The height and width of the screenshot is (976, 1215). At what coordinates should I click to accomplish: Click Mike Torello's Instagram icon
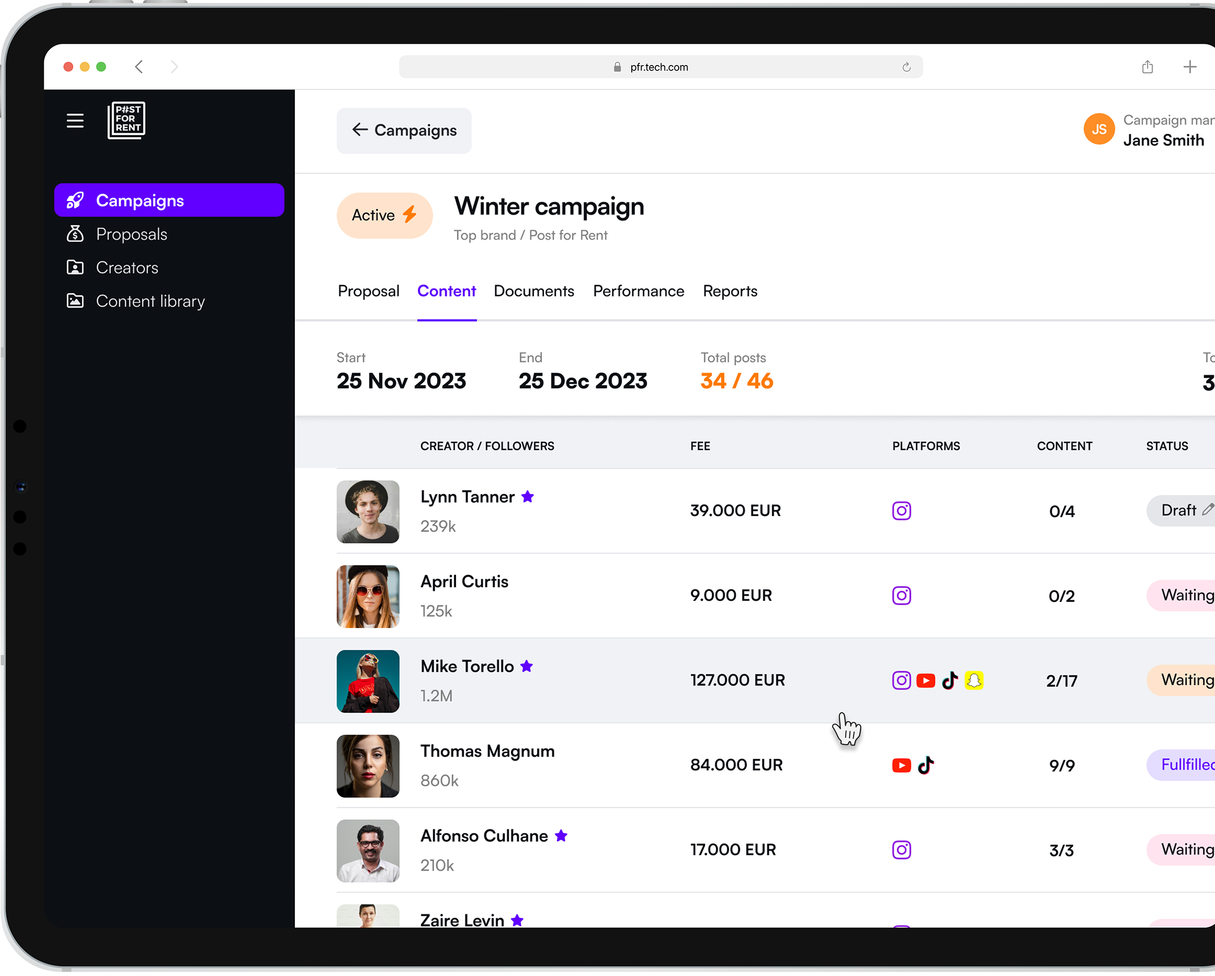902,681
